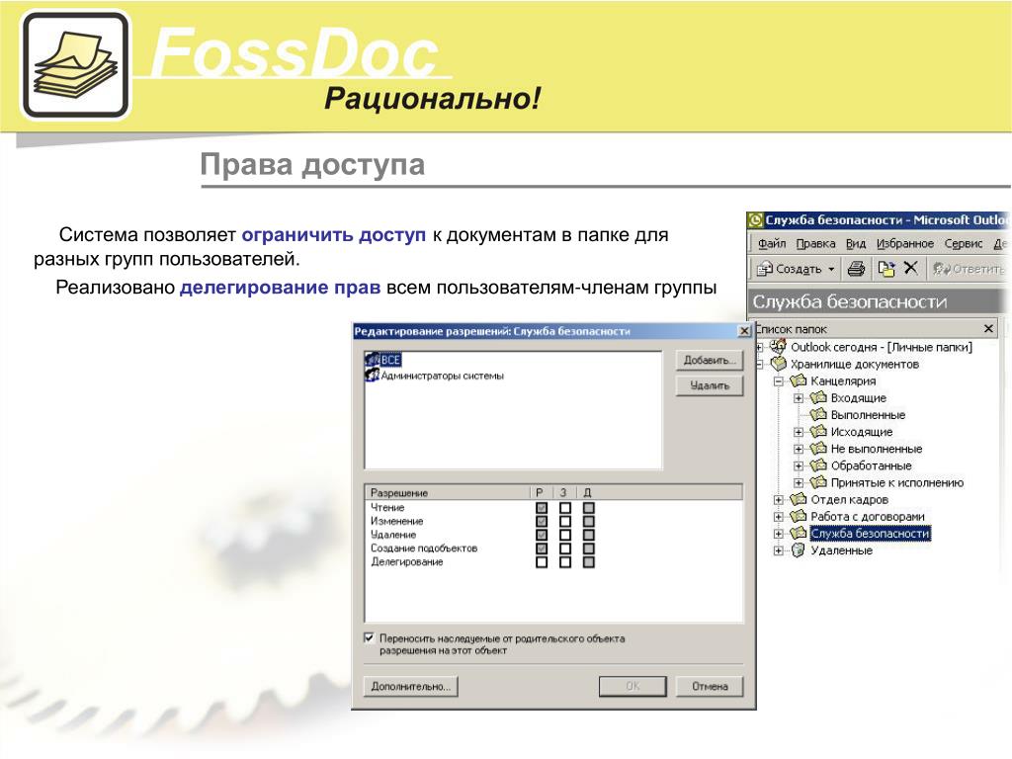Viewport: 1012px width, 759px height.
Task: Click Удалить button in permissions dialog
Action: click(710, 385)
